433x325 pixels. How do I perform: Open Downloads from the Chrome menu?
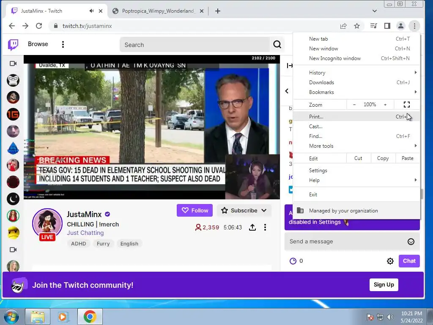coord(356,83)
